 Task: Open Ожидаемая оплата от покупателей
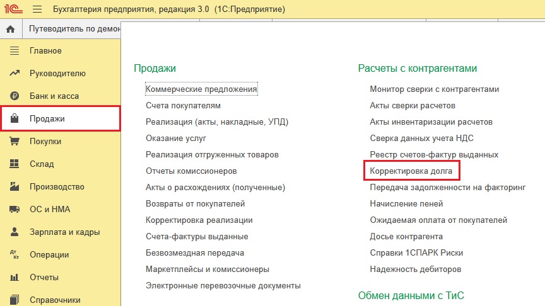[x=438, y=220]
